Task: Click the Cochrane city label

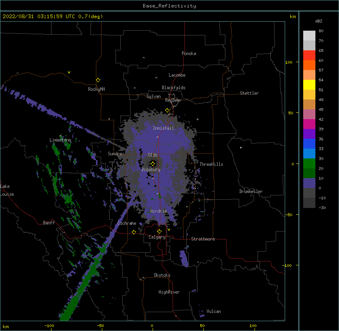Action: [127, 223]
